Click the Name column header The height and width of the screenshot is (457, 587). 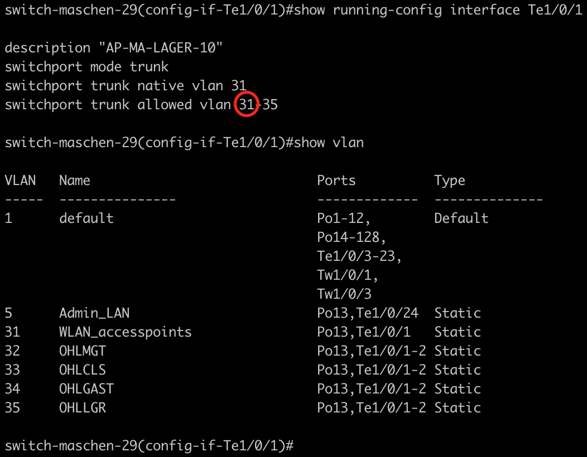tap(75, 181)
